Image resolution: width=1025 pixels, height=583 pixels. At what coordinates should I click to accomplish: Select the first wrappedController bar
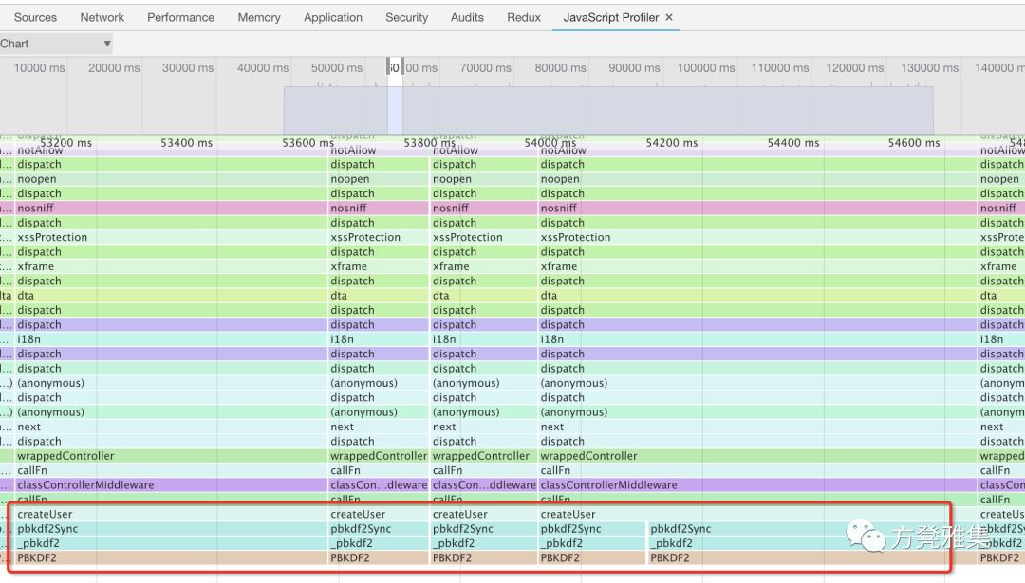170,456
